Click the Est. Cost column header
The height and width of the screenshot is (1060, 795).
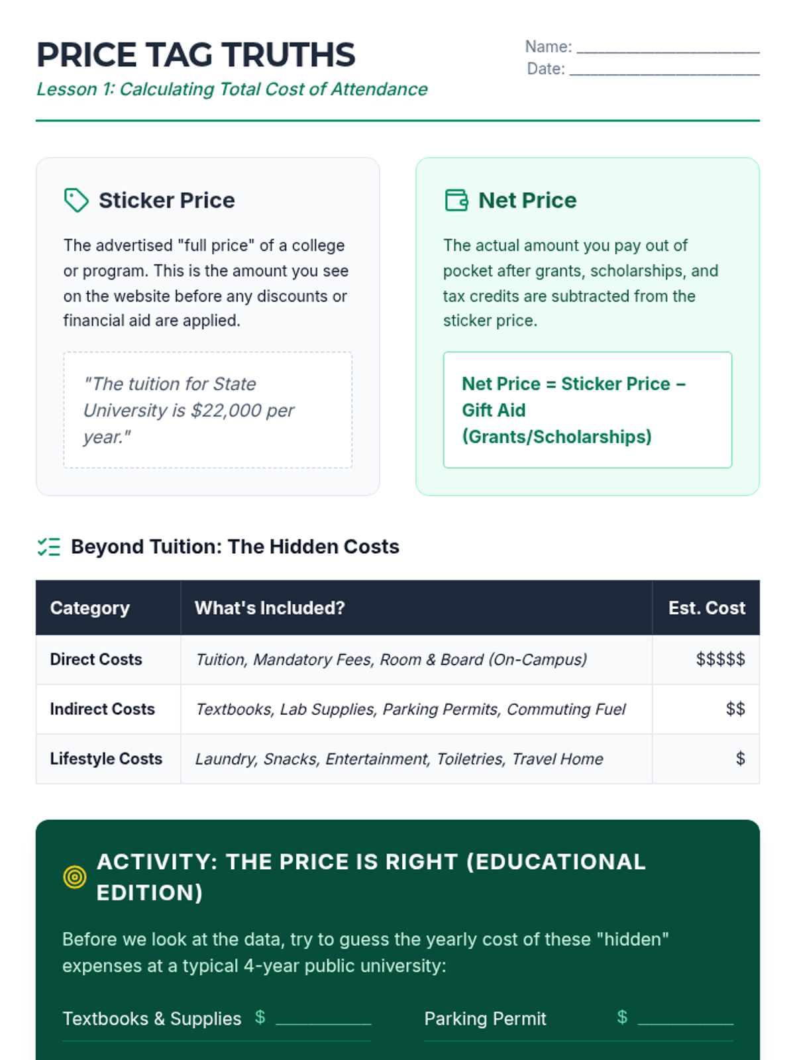point(706,608)
